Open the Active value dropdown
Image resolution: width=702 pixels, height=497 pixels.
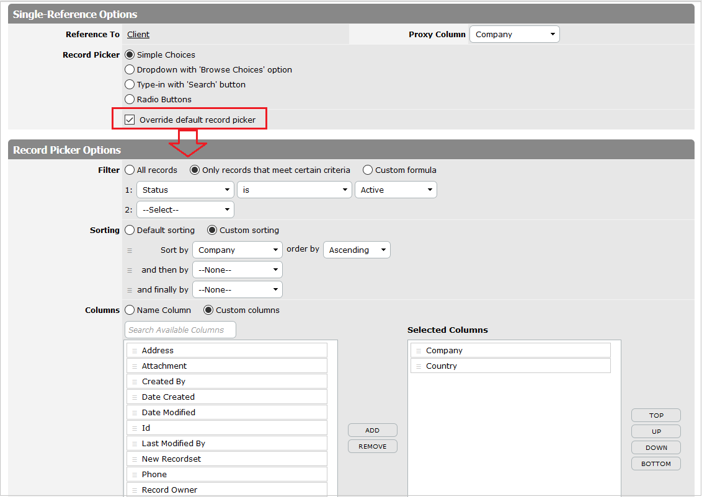pyautogui.click(x=396, y=190)
